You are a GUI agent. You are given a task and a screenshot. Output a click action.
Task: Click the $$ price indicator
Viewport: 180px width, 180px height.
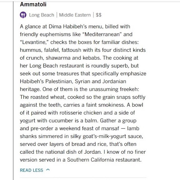click(99, 15)
